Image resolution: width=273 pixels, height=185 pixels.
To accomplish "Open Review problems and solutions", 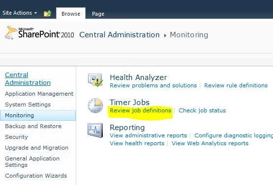I will (153, 85).
